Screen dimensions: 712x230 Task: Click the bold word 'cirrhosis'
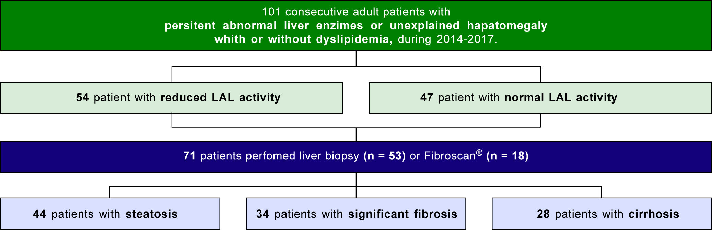tap(654, 214)
